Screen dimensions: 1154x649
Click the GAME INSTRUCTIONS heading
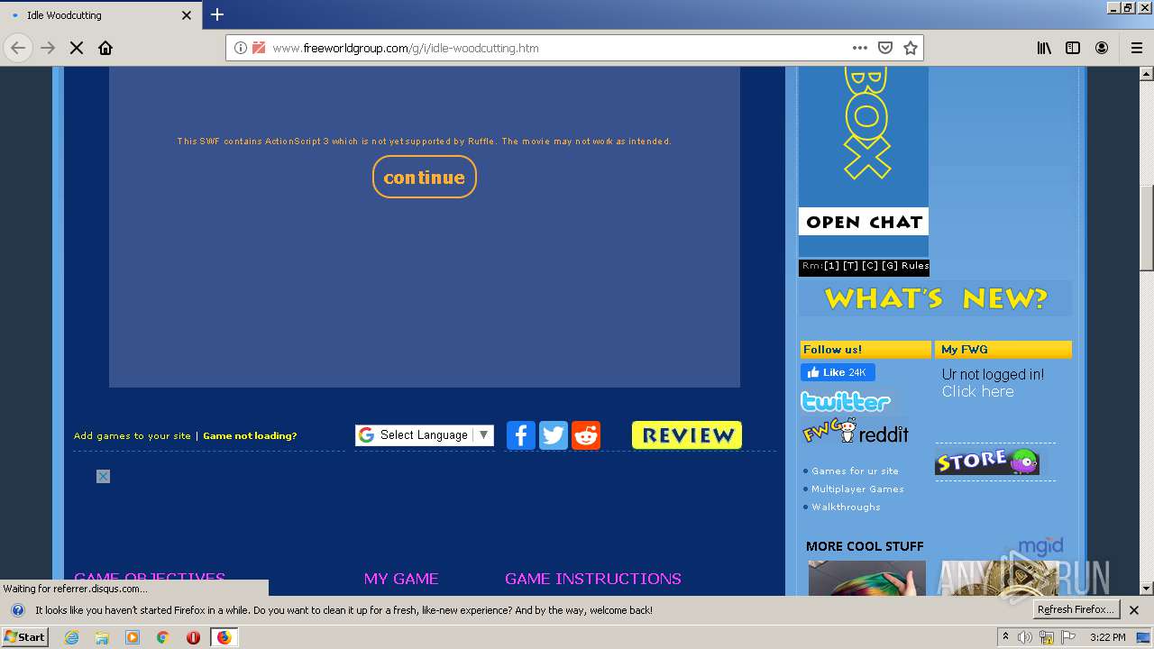[x=593, y=579]
